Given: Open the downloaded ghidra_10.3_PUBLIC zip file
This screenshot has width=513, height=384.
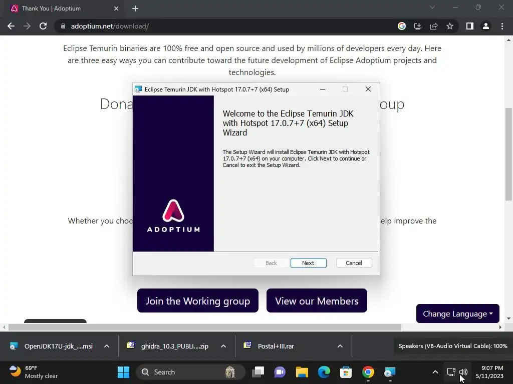Looking at the screenshot, I should pyautogui.click(x=168, y=346).
